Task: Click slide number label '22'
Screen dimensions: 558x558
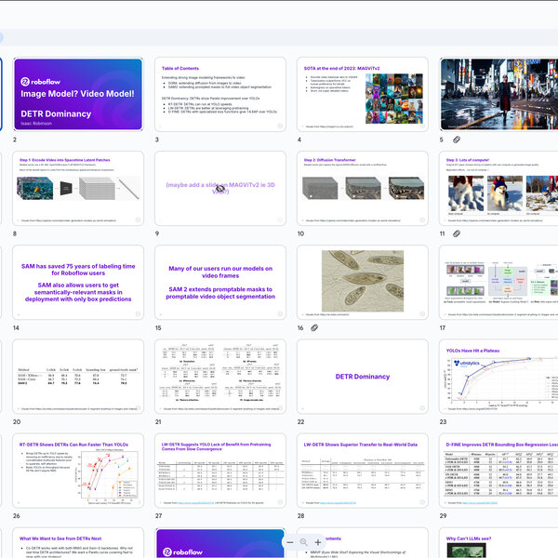Action: click(x=301, y=421)
